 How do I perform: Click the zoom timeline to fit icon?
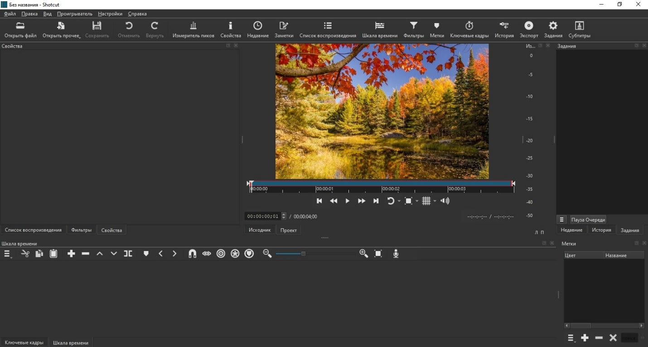[378, 254]
